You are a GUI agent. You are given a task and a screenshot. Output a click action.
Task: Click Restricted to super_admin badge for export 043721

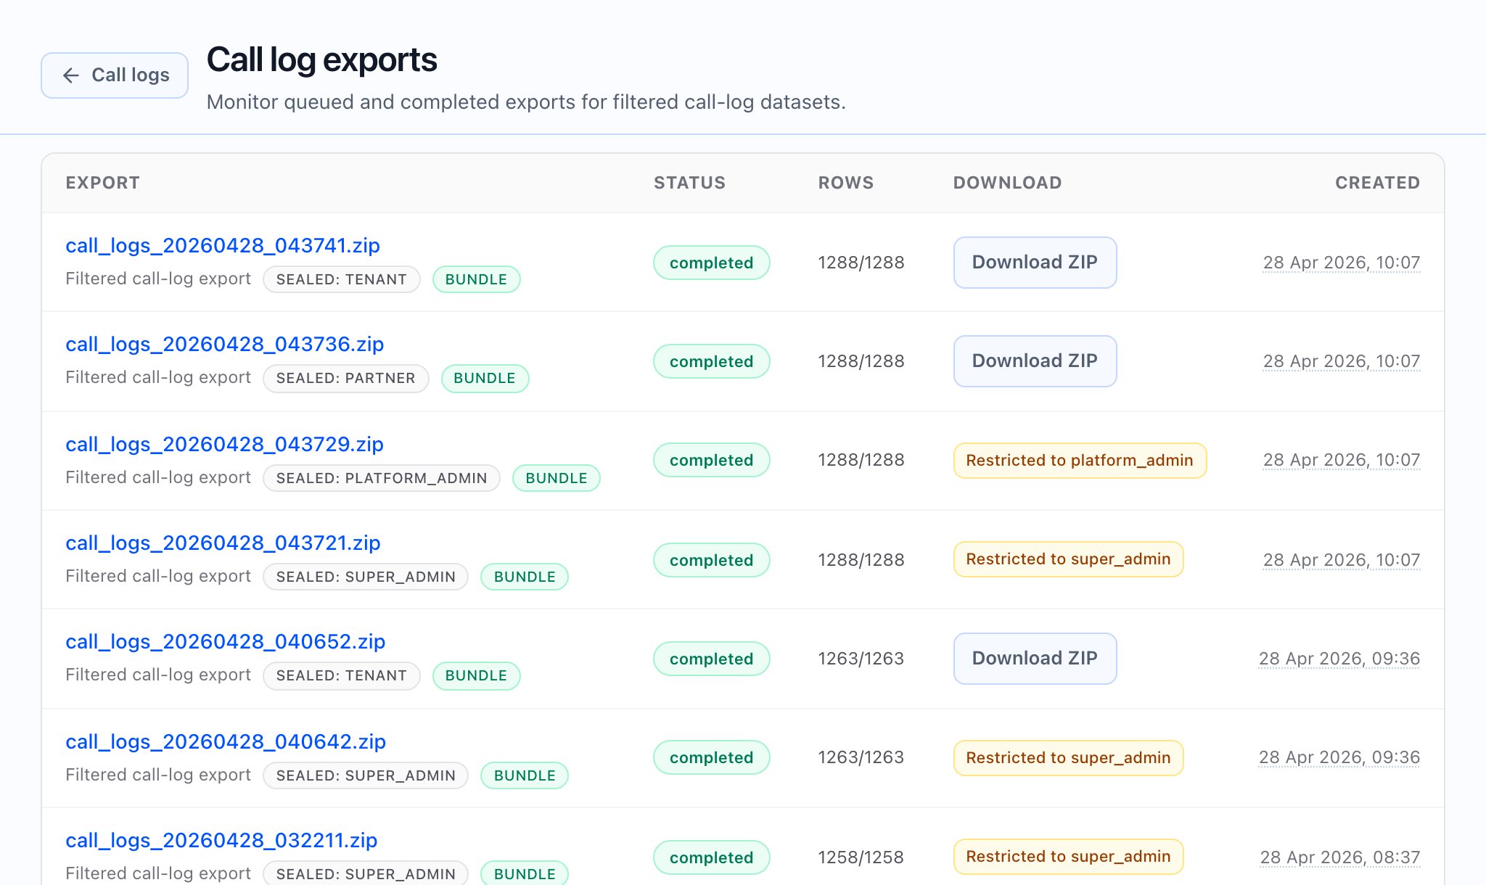coord(1068,559)
